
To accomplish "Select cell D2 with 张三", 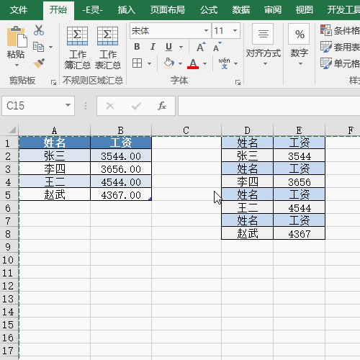I will pyautogui.click(x=248, y=156).
